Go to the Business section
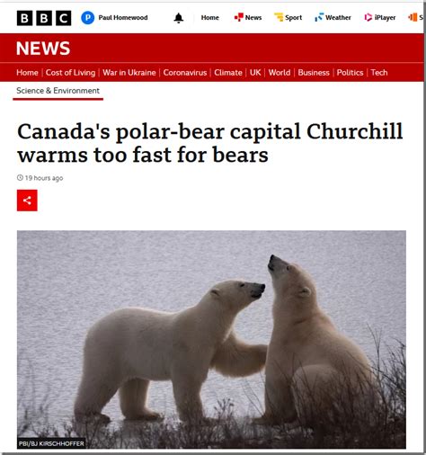 pyautogui.click(x=314, y=73)
